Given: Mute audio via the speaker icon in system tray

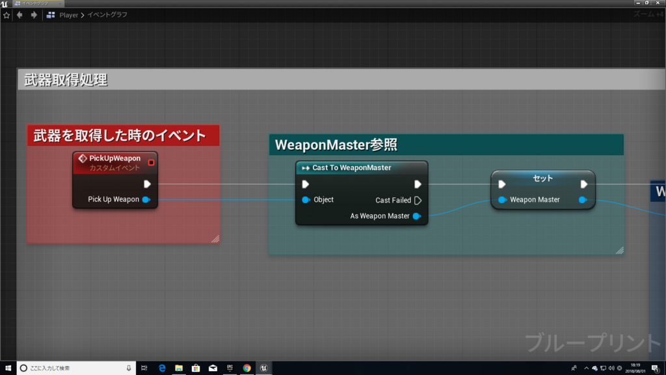Looking at the screenshot, I should 613,368.
